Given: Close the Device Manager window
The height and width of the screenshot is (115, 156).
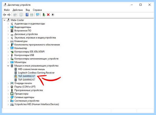Looking at the screenshot, I should 149,5.
